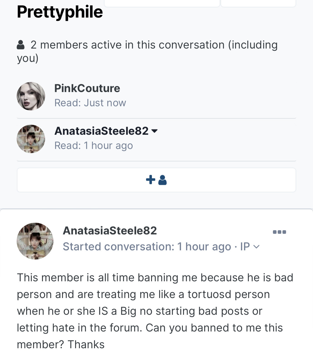Click the wide partially visible button above the title
Image resolution: width=313 pixels, height=363 pixels.
pos(162,3)
